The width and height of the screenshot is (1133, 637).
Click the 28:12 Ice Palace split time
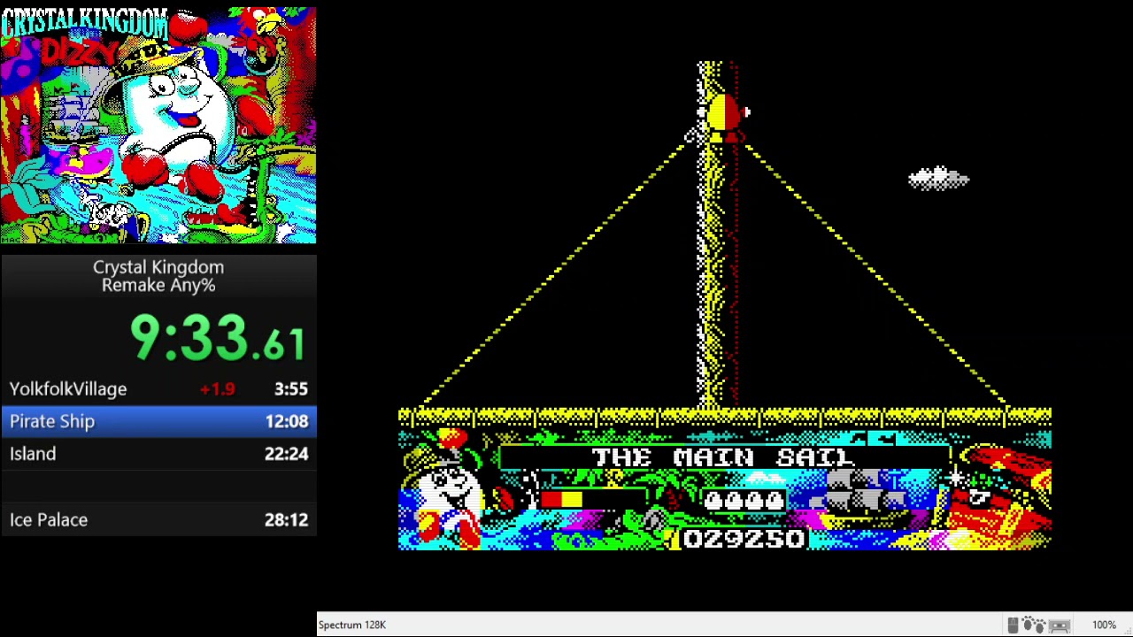286,520
